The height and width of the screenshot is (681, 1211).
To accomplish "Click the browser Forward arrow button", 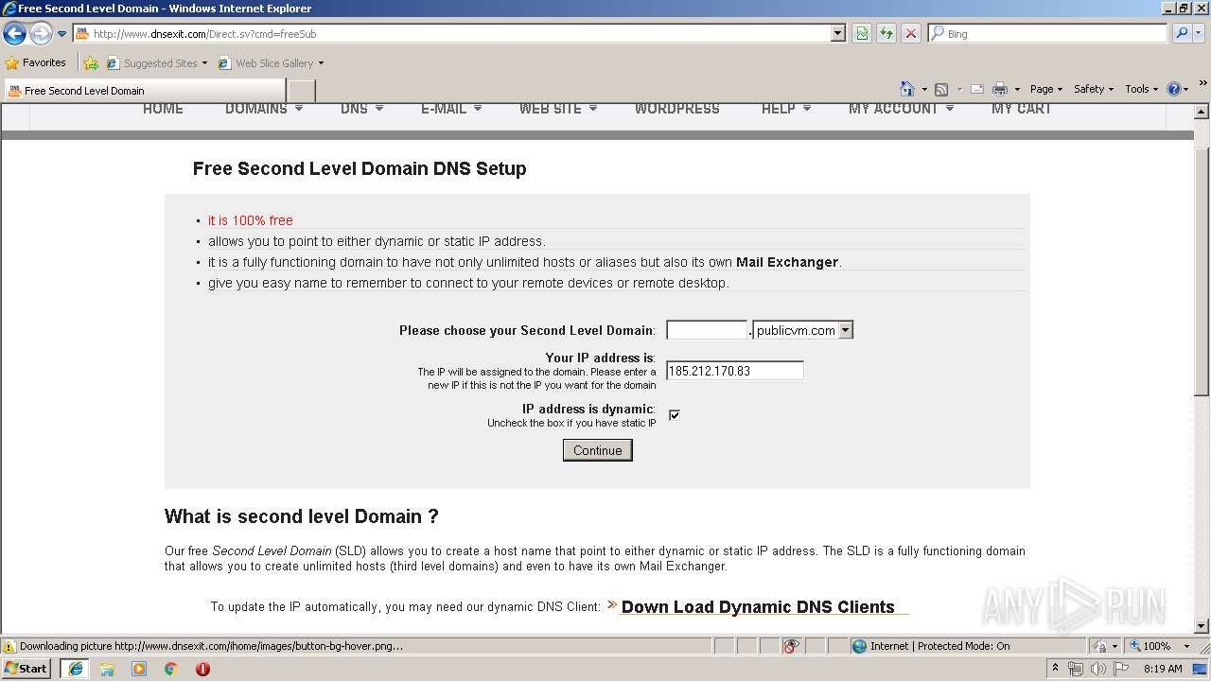I will tap(41, 34).
